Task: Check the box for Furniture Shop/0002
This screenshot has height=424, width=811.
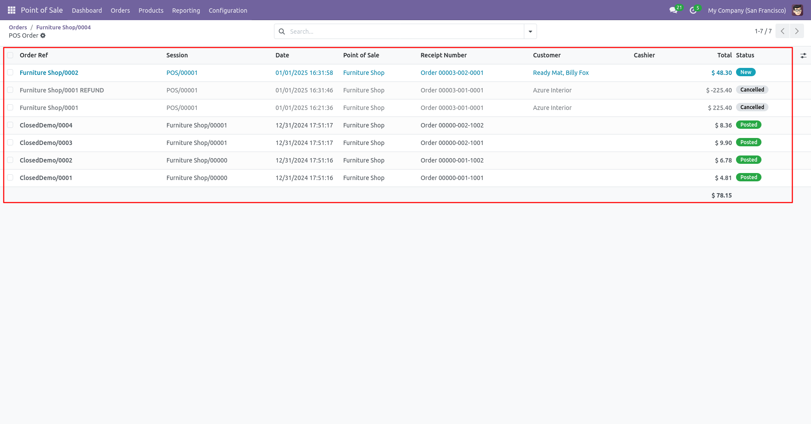Action: point(10,72)
